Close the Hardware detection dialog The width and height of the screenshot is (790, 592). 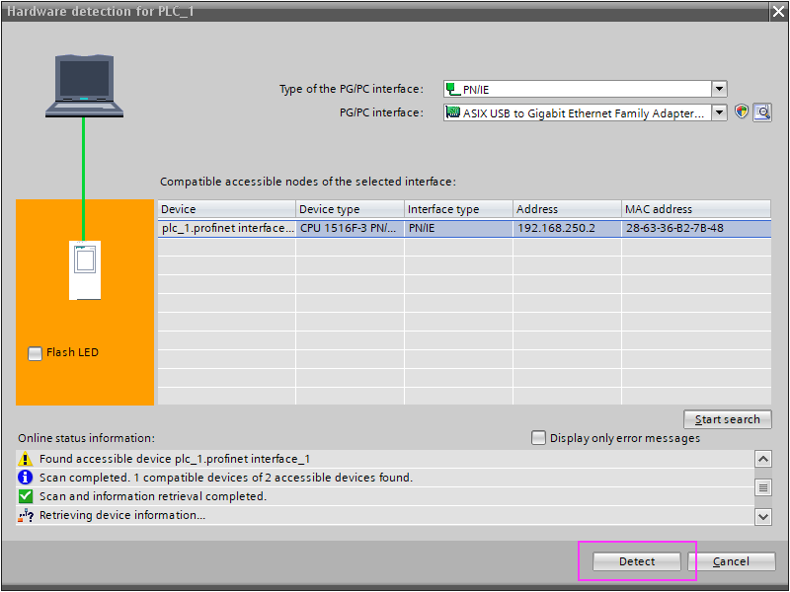[778, 11]
